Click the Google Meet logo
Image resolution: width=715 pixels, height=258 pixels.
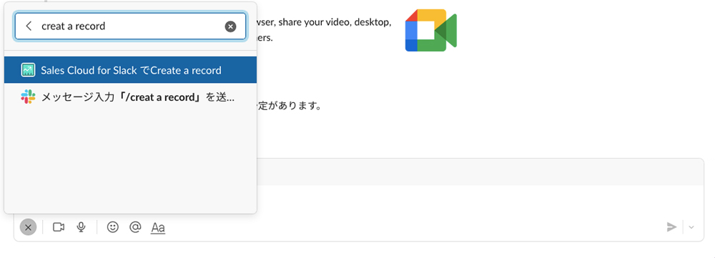431,30
